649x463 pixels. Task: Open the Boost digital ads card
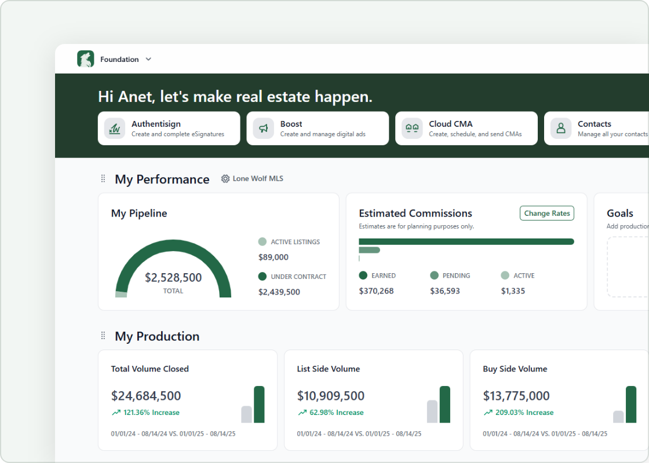[x=318, y=128]
